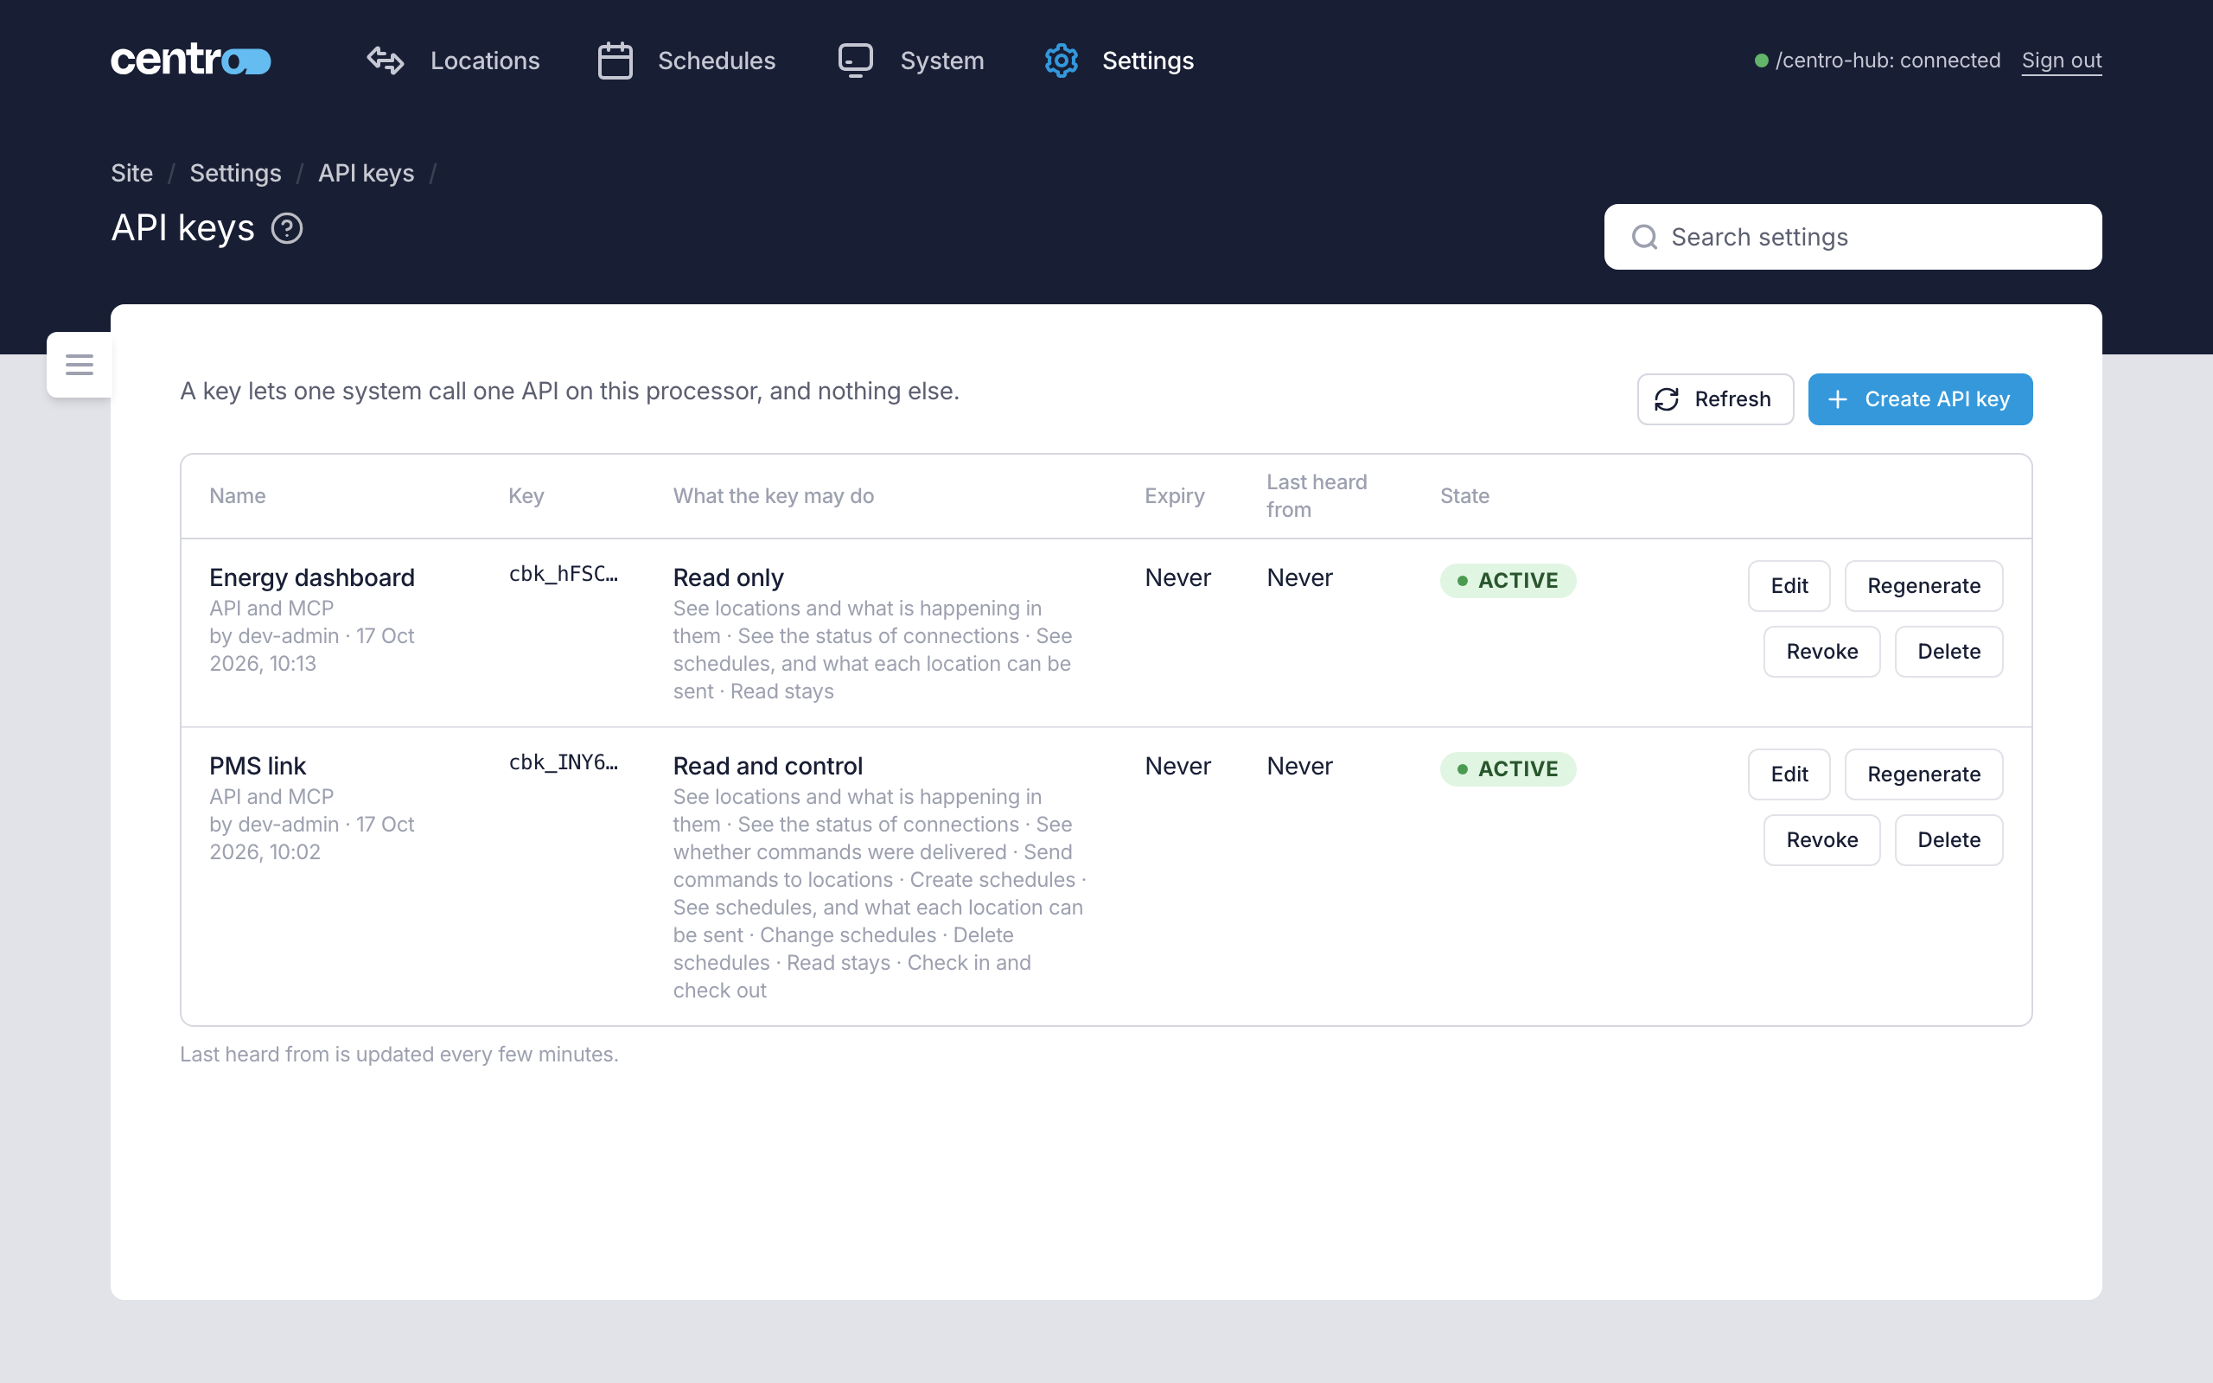Click key value cbk_INY6…

click(x=564, y=762)
